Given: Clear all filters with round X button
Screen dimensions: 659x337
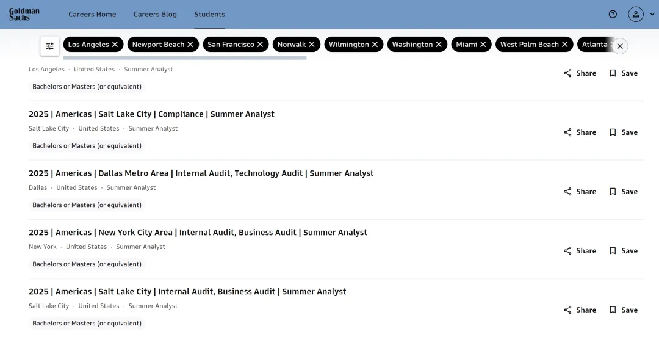Looking at the screenshot, I should pos(620,46).
